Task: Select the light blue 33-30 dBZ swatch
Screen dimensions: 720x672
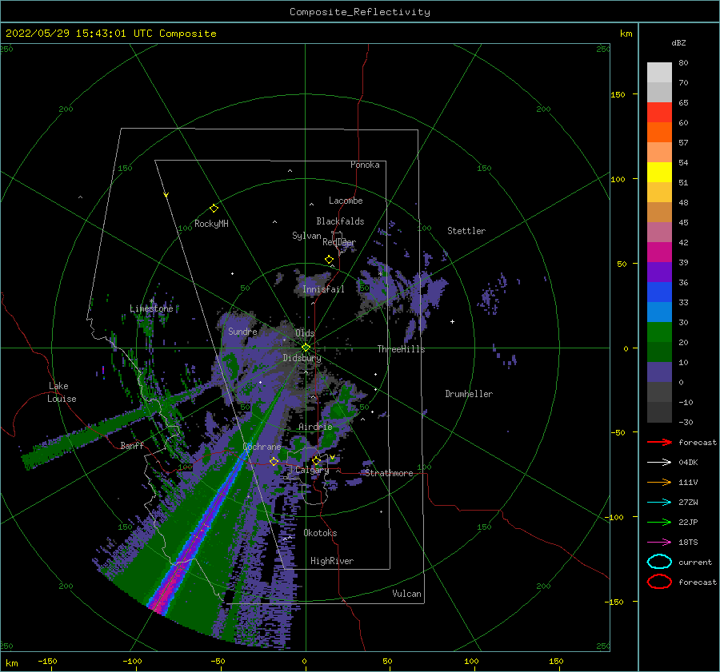Action: (x=659, y=312)
